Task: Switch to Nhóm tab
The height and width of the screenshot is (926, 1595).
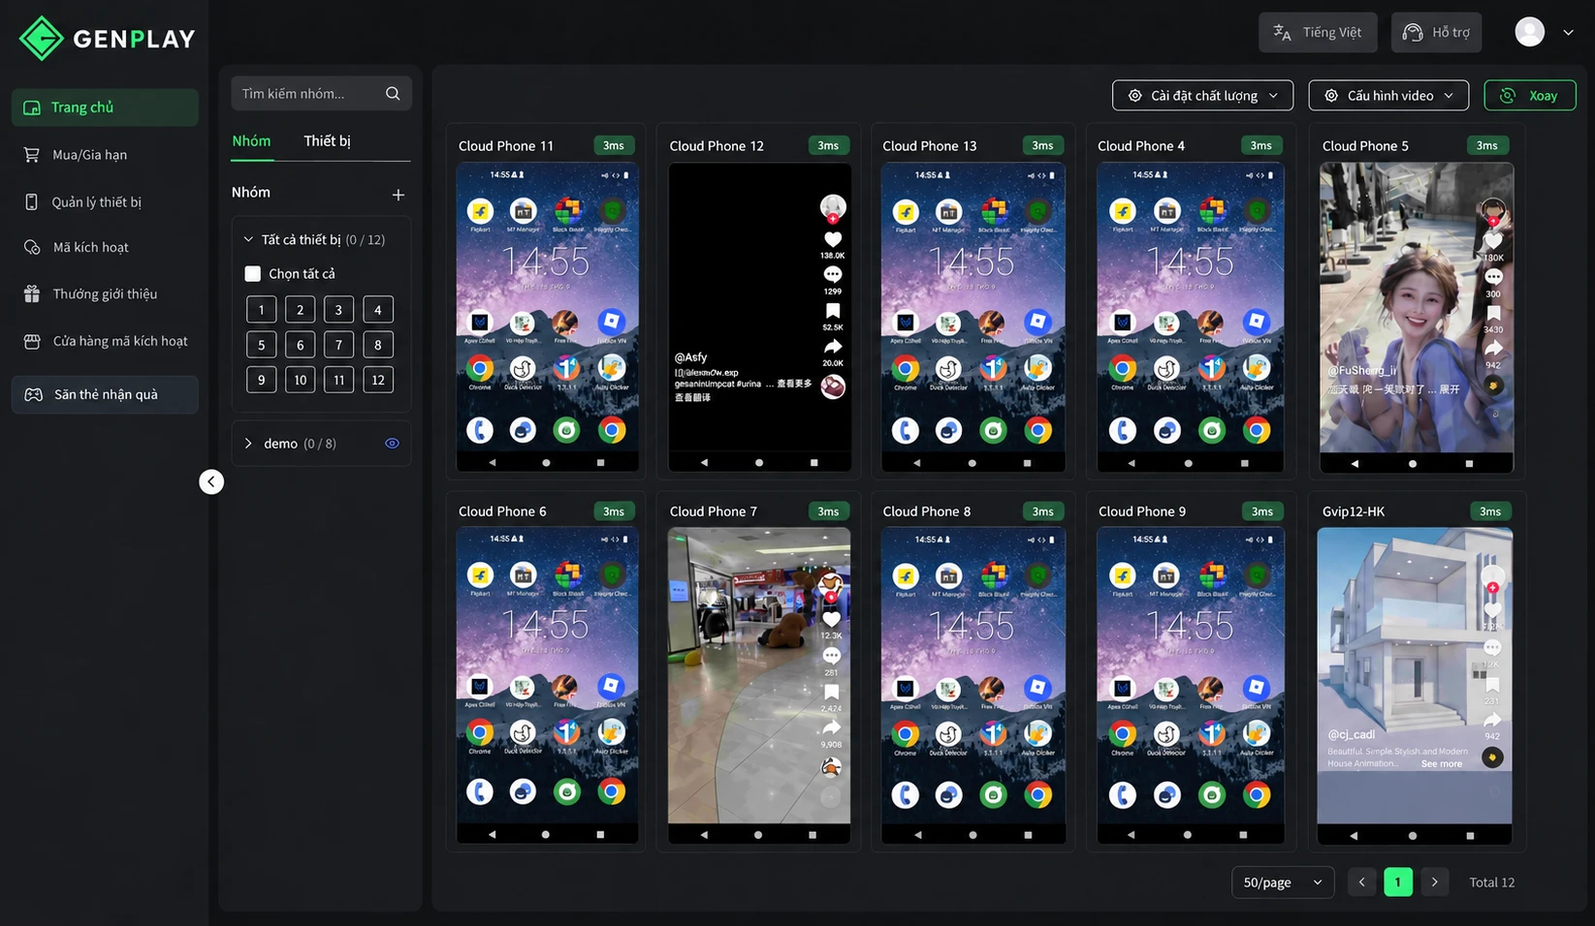Action: [251, 141]
